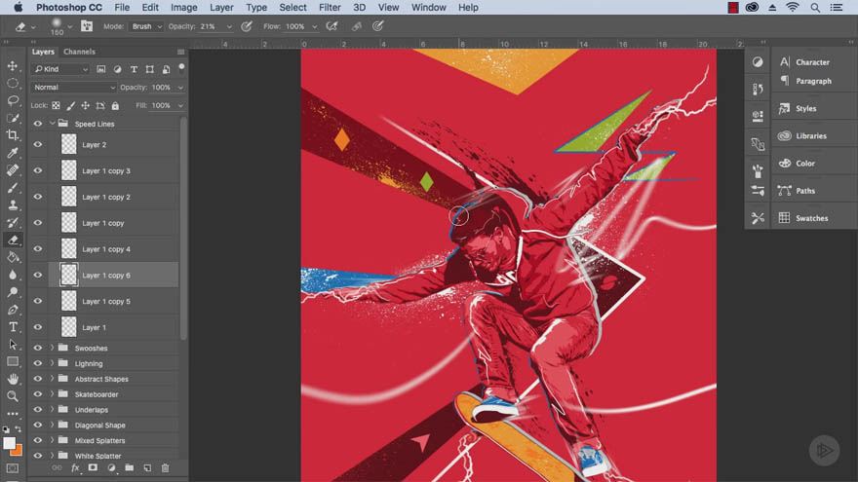The image size is (858, 482).
Task: Switch to the Channels tab
Action: click(x=79, y=52)
